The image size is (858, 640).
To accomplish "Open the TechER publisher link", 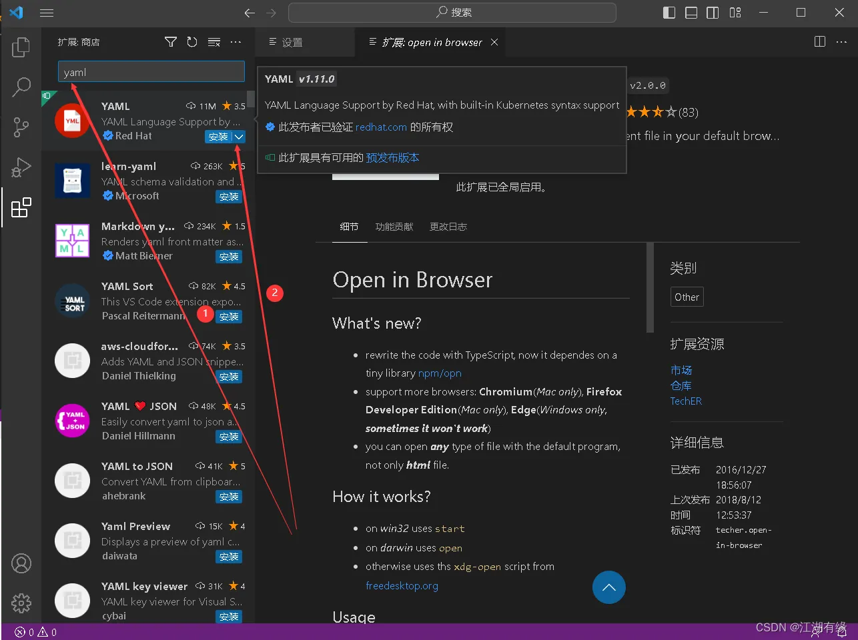I will point(686,401).
